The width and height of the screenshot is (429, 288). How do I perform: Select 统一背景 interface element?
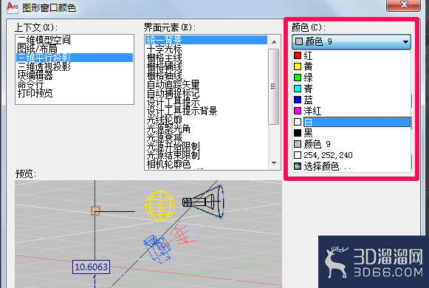206,40
